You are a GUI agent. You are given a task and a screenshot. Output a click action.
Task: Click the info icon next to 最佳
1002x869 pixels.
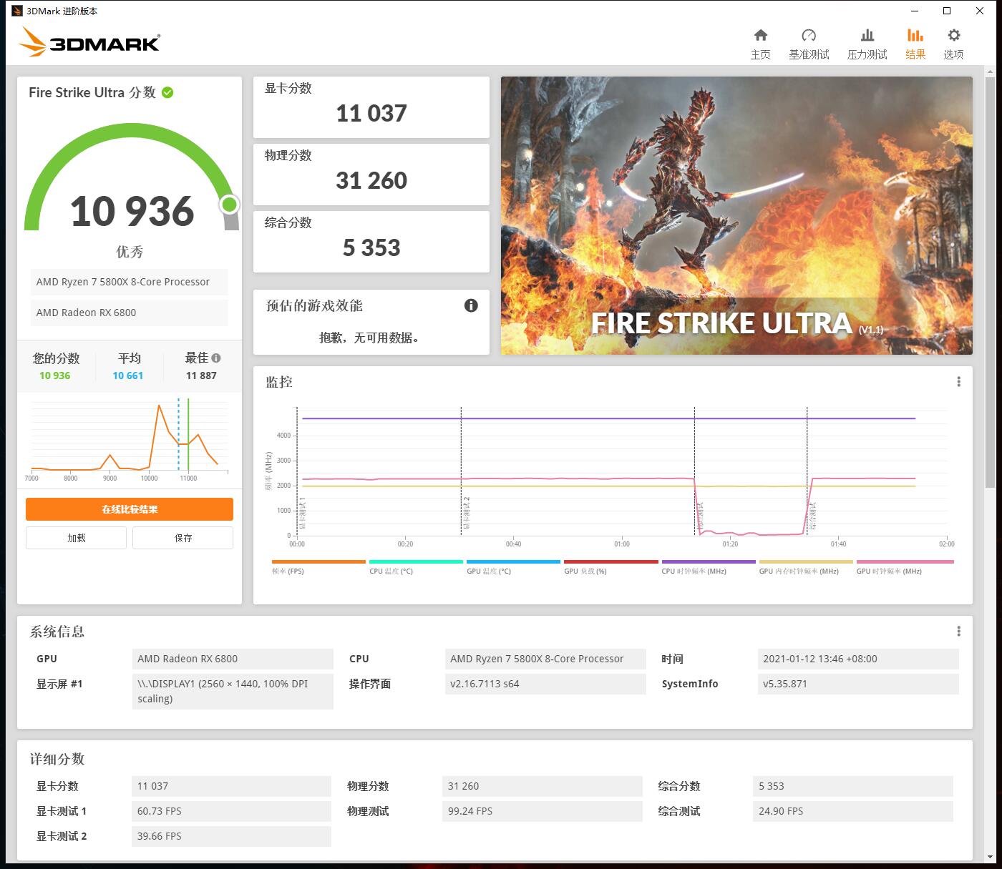click(216, 358)
